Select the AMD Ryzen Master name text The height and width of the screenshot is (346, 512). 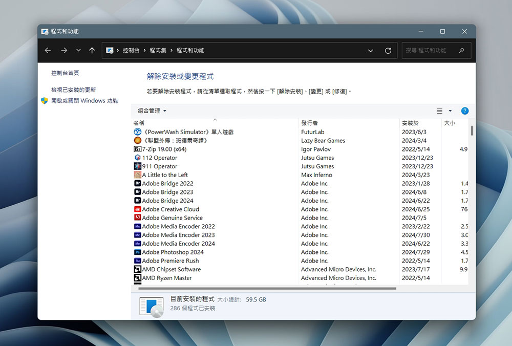point(167,278)
